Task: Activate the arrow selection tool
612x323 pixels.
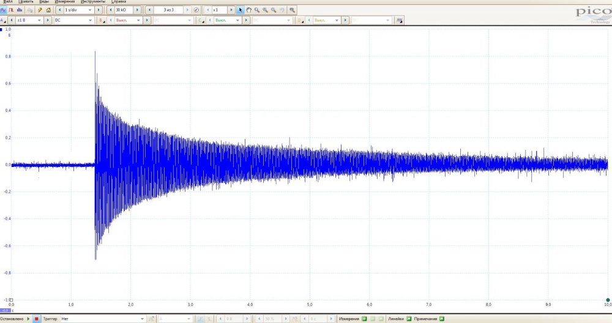Action: click(x=241, y=10)
